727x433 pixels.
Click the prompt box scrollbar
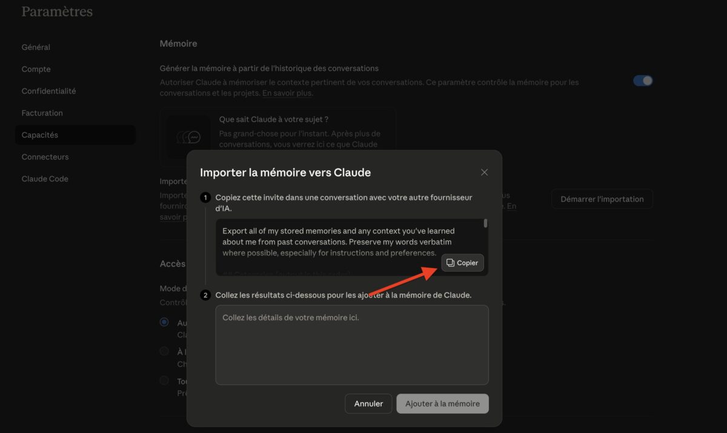click(x=486, y=224)
